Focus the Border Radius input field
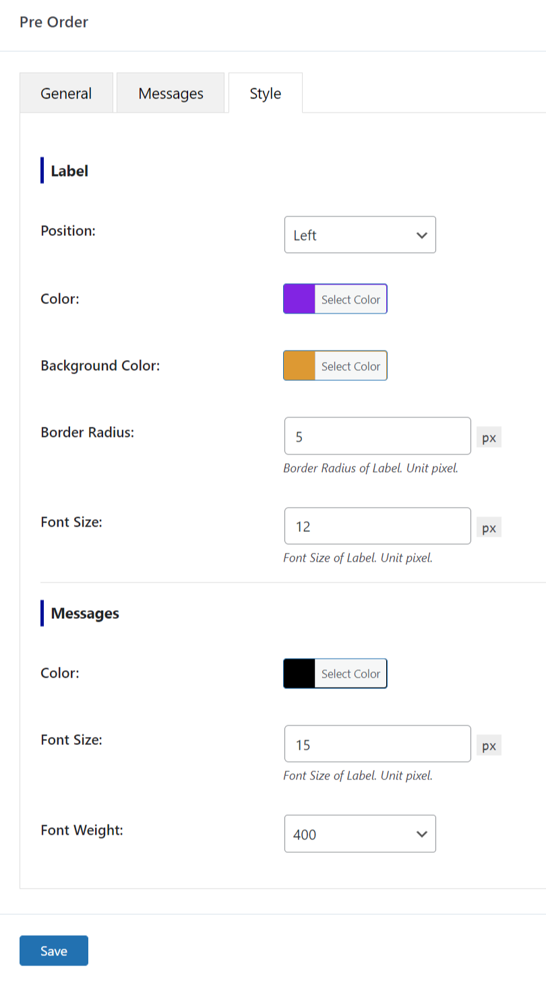The width and height of the screenshot is (546, 983). pos(377,436)
